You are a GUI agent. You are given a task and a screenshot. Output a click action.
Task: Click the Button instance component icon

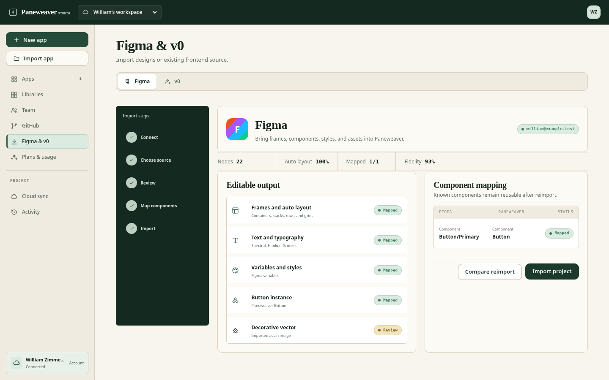236,300
